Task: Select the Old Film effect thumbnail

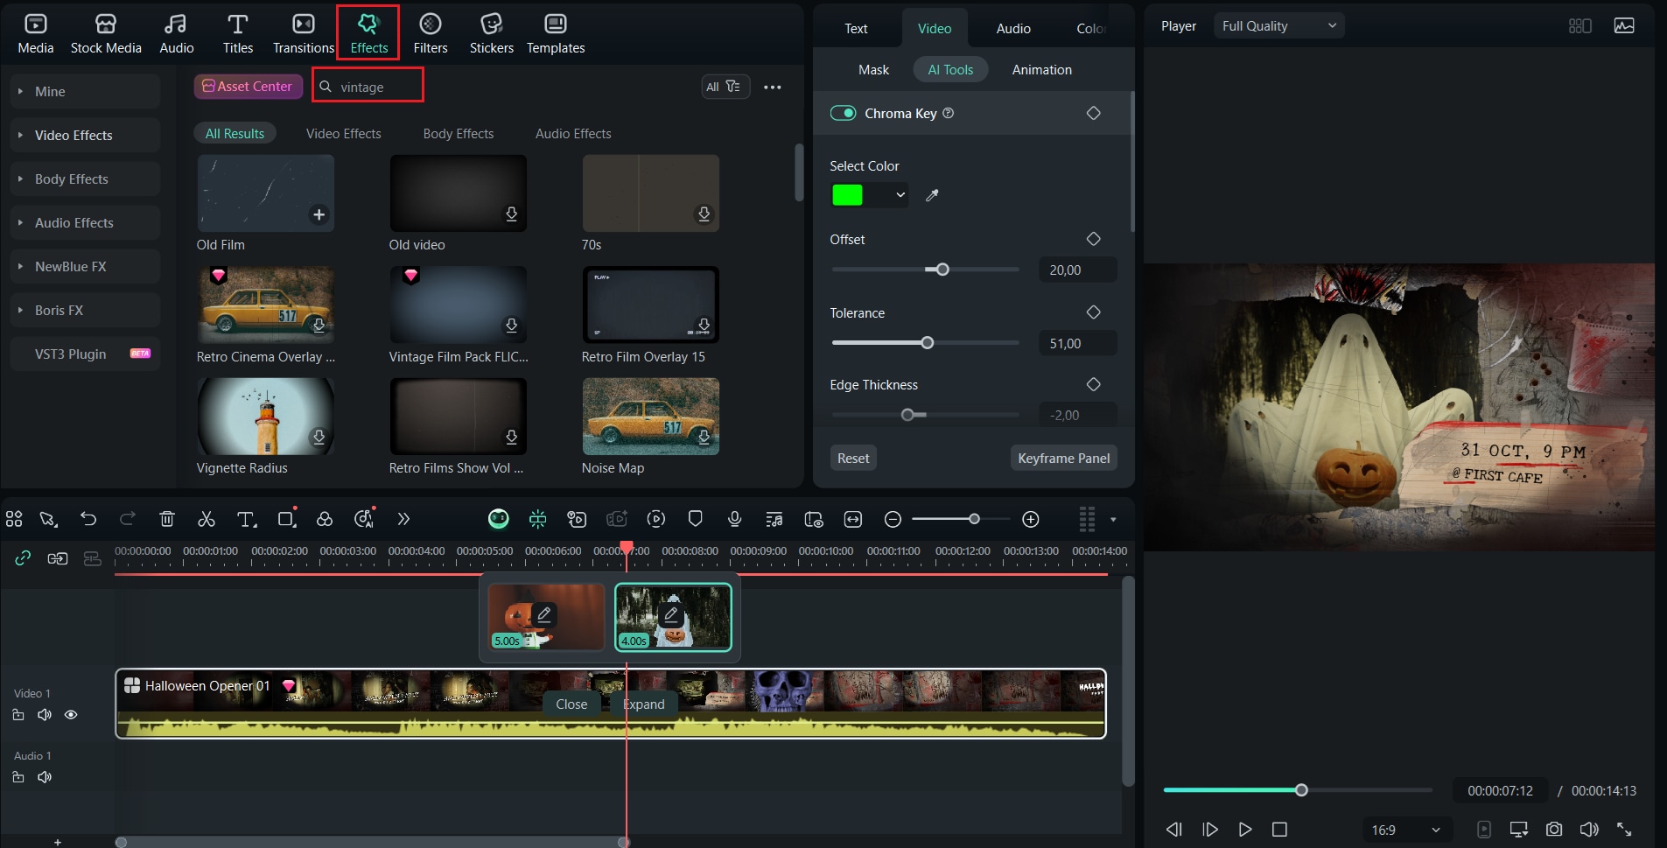Action: point(265,193)
